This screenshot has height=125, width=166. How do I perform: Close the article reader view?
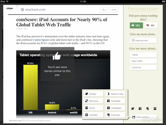point(9,8)
